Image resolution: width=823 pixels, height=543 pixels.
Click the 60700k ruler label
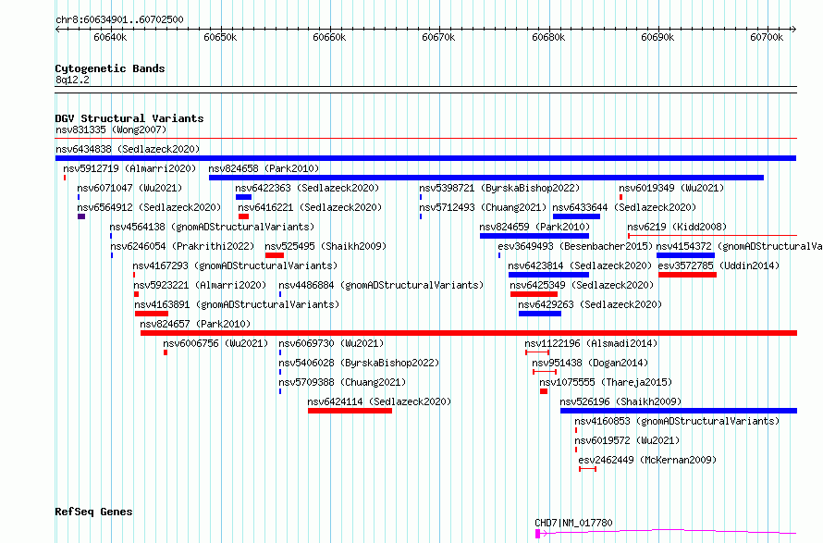[x=767, y=37]
